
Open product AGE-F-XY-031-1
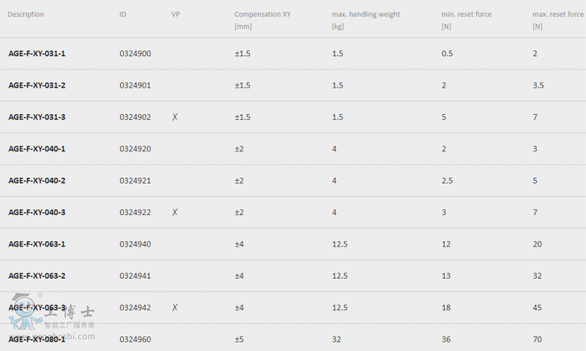pos(37,53)
